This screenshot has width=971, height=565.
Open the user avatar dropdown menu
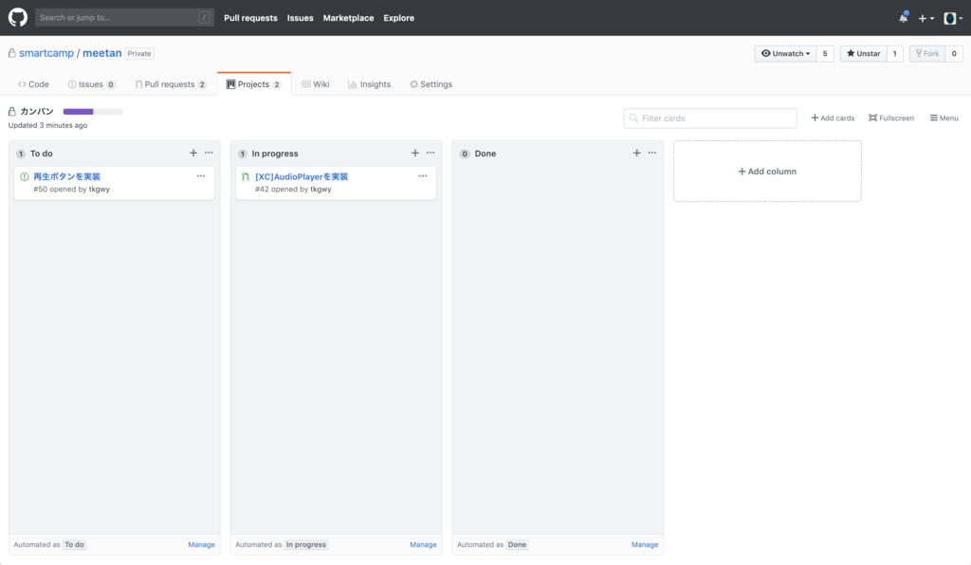pos(952,19)
